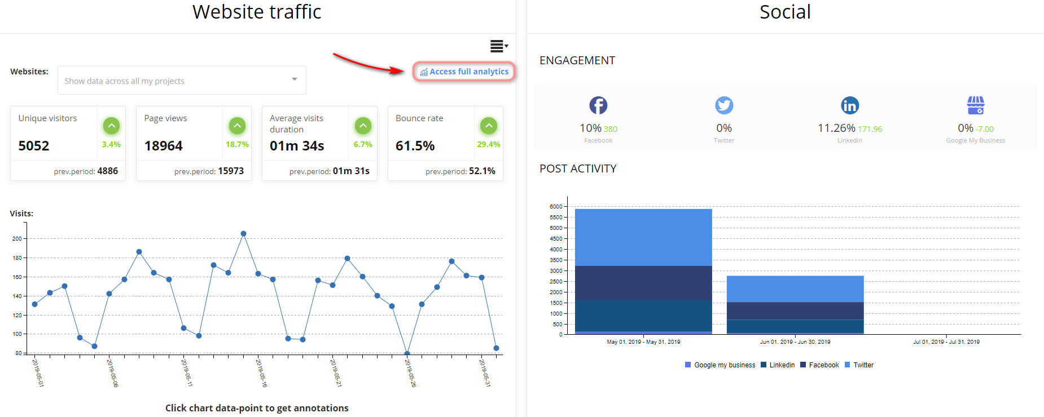1044x417 pixels.
Task: Click the Linkedin 171.96 change figure
Action: [870, 129]
